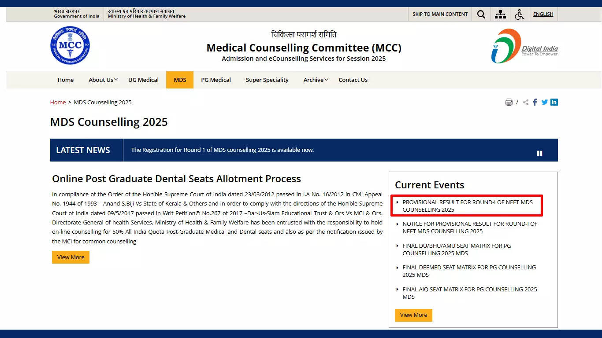Click Admission and eCounselling Services subtitle

(x=304, y=59)
